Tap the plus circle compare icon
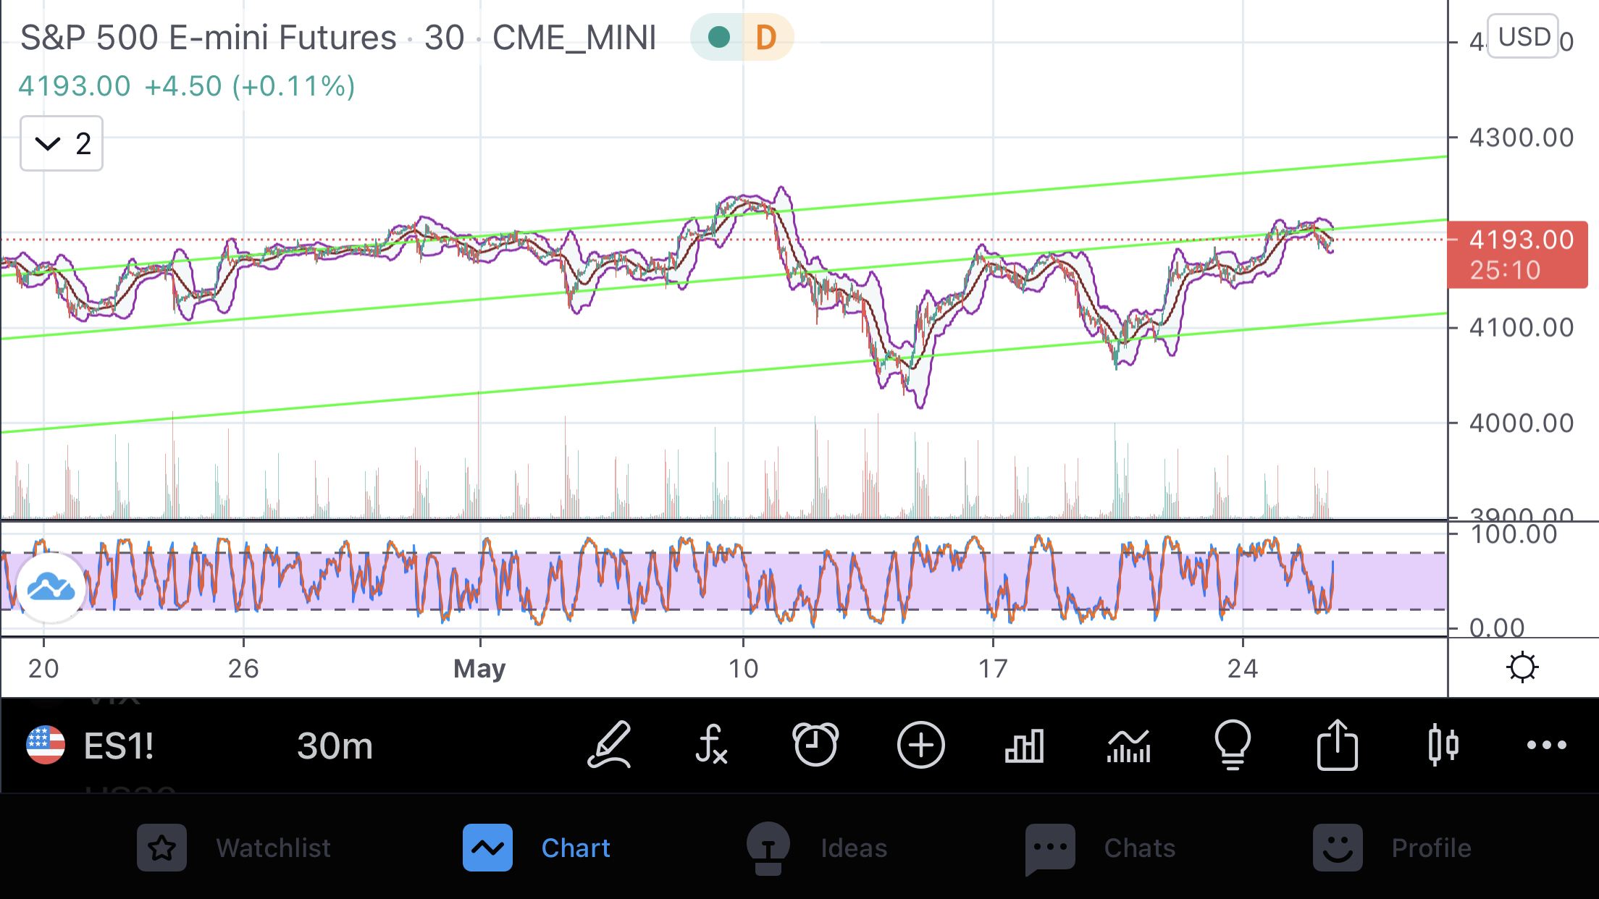 click(920, 744)
